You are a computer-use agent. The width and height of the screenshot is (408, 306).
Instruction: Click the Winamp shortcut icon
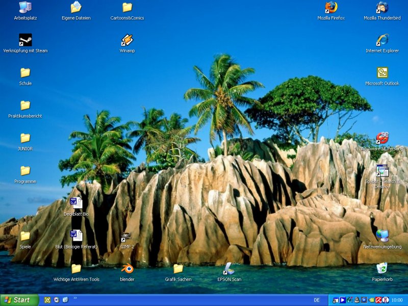coord(127,40)
